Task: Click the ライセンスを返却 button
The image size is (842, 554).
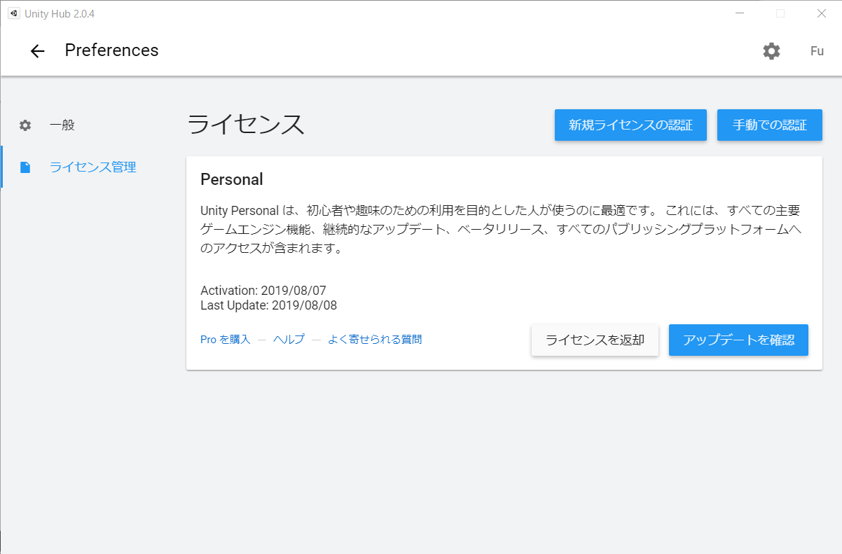Action: [x=595, y=340]
